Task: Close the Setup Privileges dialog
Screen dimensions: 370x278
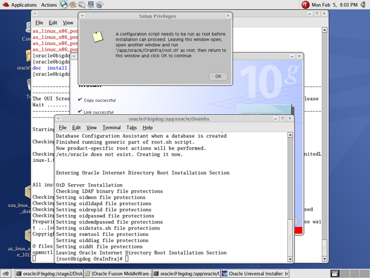Action: 228,15
